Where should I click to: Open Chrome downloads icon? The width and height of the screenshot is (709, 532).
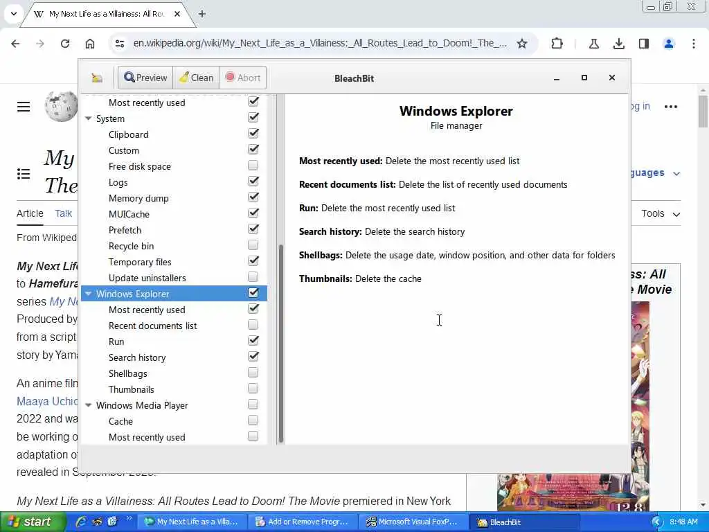click(619, 44)
